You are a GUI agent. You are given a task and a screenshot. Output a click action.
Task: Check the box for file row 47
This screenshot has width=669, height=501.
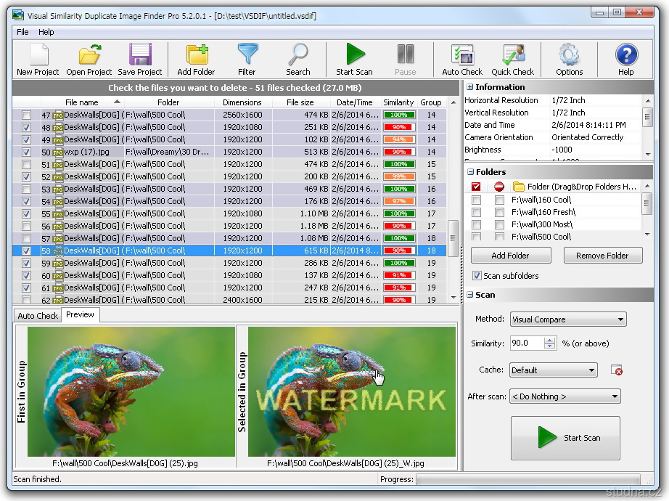27,115
